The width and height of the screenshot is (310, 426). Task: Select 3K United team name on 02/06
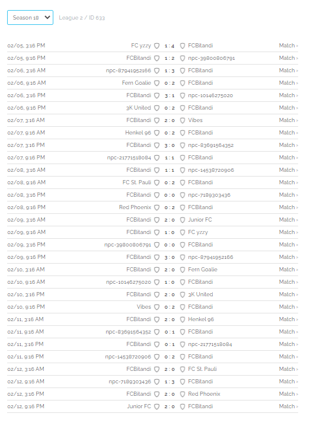[138, 108]
